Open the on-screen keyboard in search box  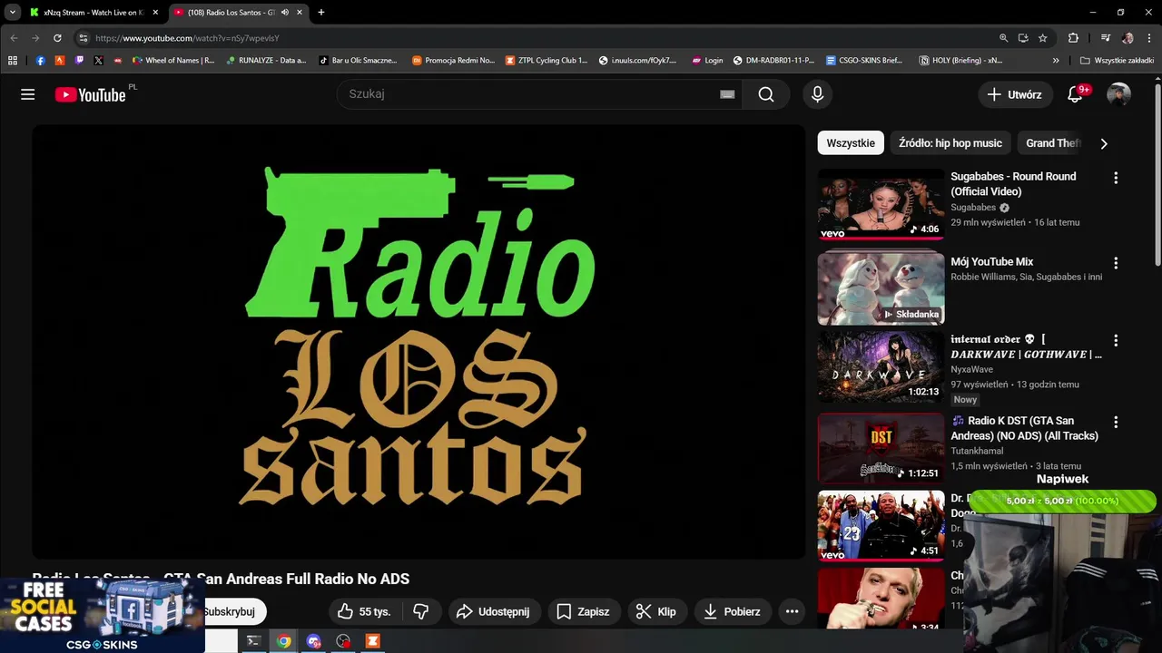pyautogui.click(x=727, y=94)
